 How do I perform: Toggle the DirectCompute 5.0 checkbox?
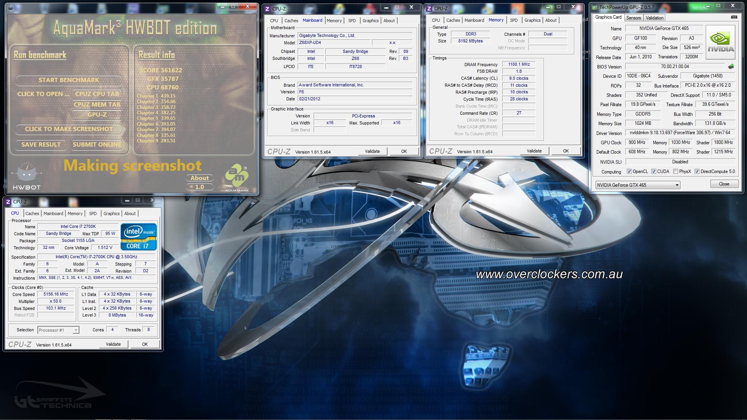697,171
